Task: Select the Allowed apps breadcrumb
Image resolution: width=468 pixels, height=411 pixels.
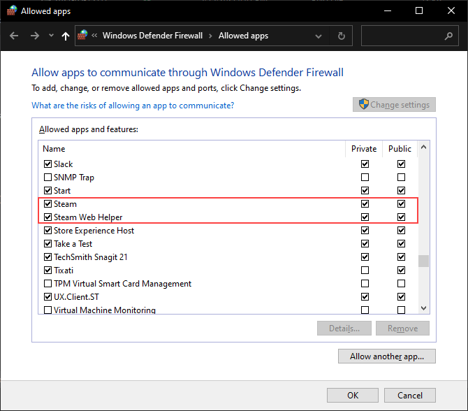Action: coord(243,36)
